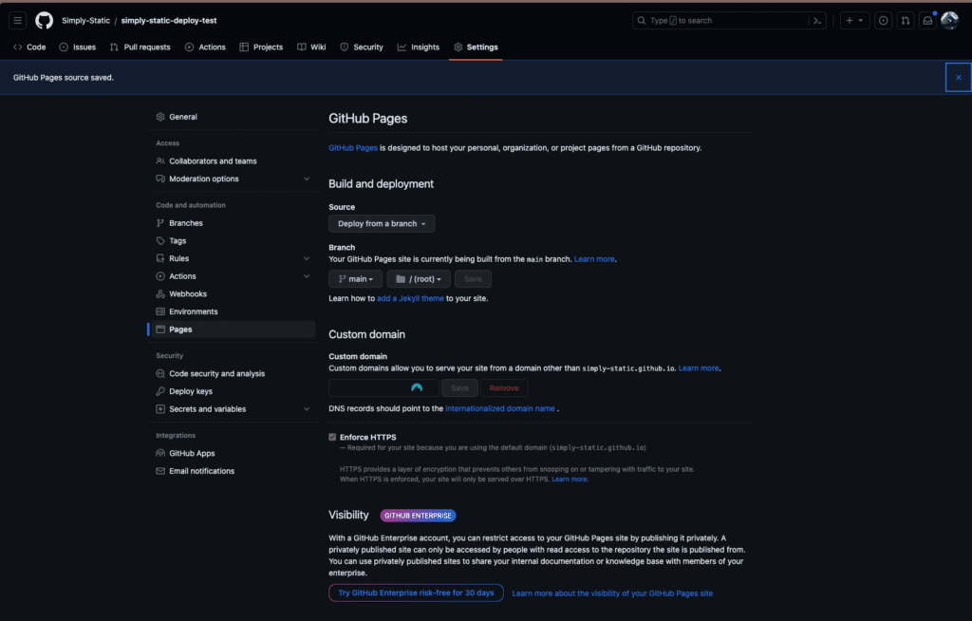Open Learn more link for custom domains
This screenshot has height=621, width=972.
click(x=699, y=367)
